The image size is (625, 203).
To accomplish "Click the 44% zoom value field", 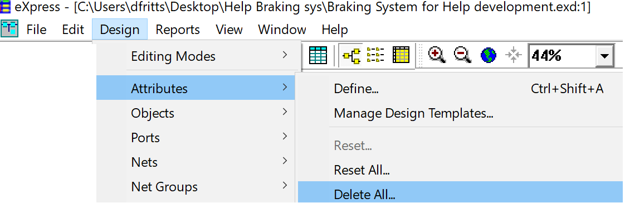I will tap(562, 56).
